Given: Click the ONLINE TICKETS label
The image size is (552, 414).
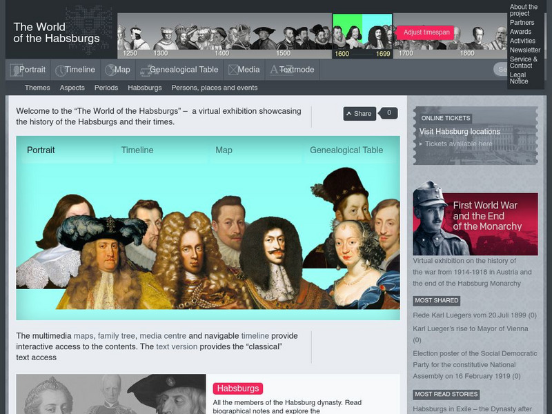Looking at the screenshot, I should [446, 118].
